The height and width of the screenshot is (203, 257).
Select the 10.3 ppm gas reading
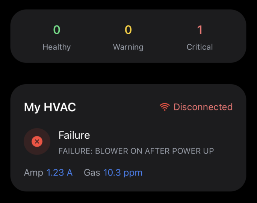[123, 173]
